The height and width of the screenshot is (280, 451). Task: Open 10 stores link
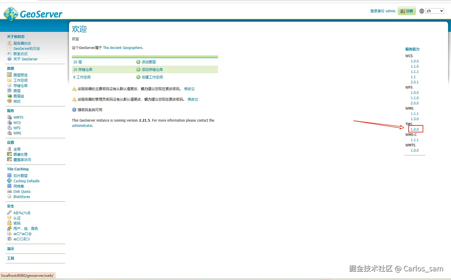(x=83, y=70)
